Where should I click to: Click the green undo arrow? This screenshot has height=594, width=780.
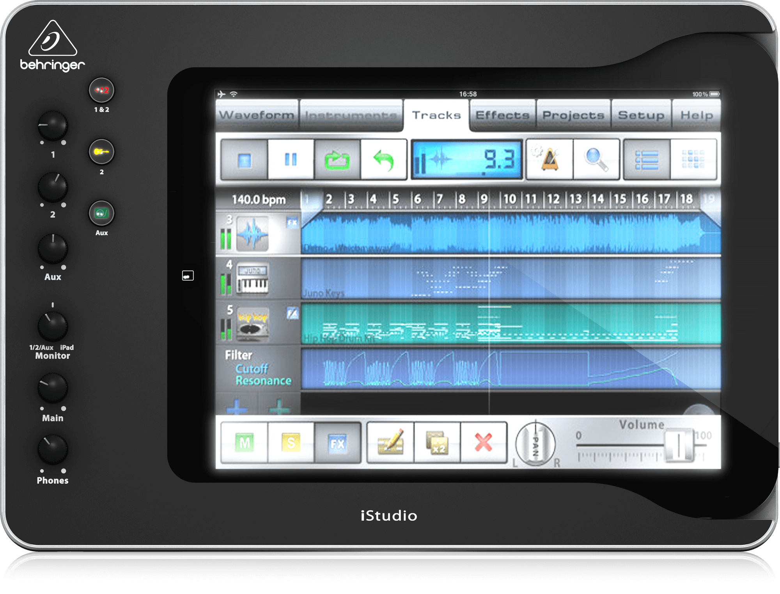[383, 160]
